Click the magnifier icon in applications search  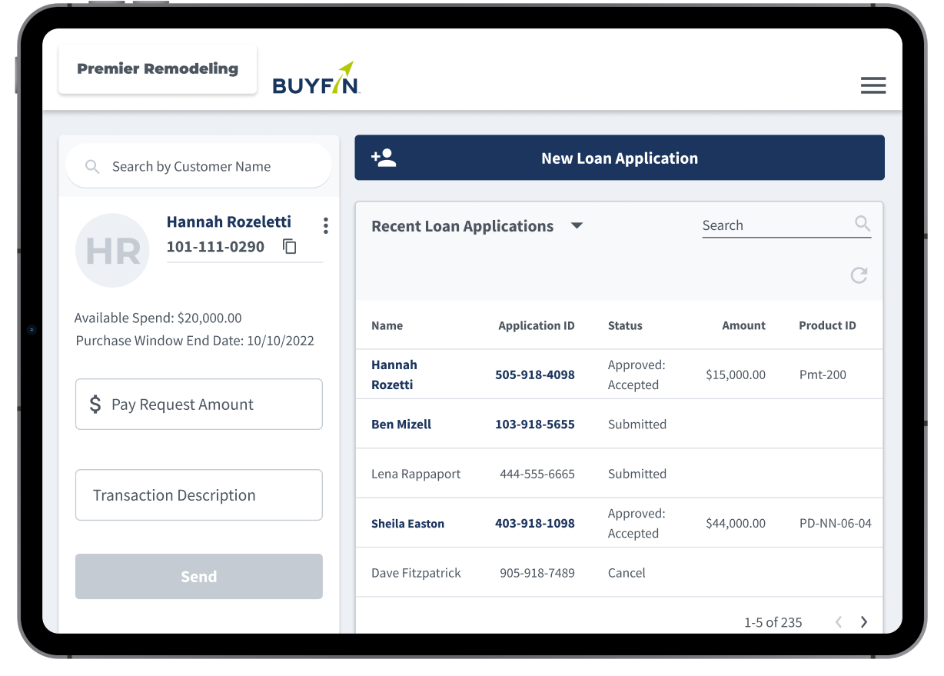pos(863,224)
